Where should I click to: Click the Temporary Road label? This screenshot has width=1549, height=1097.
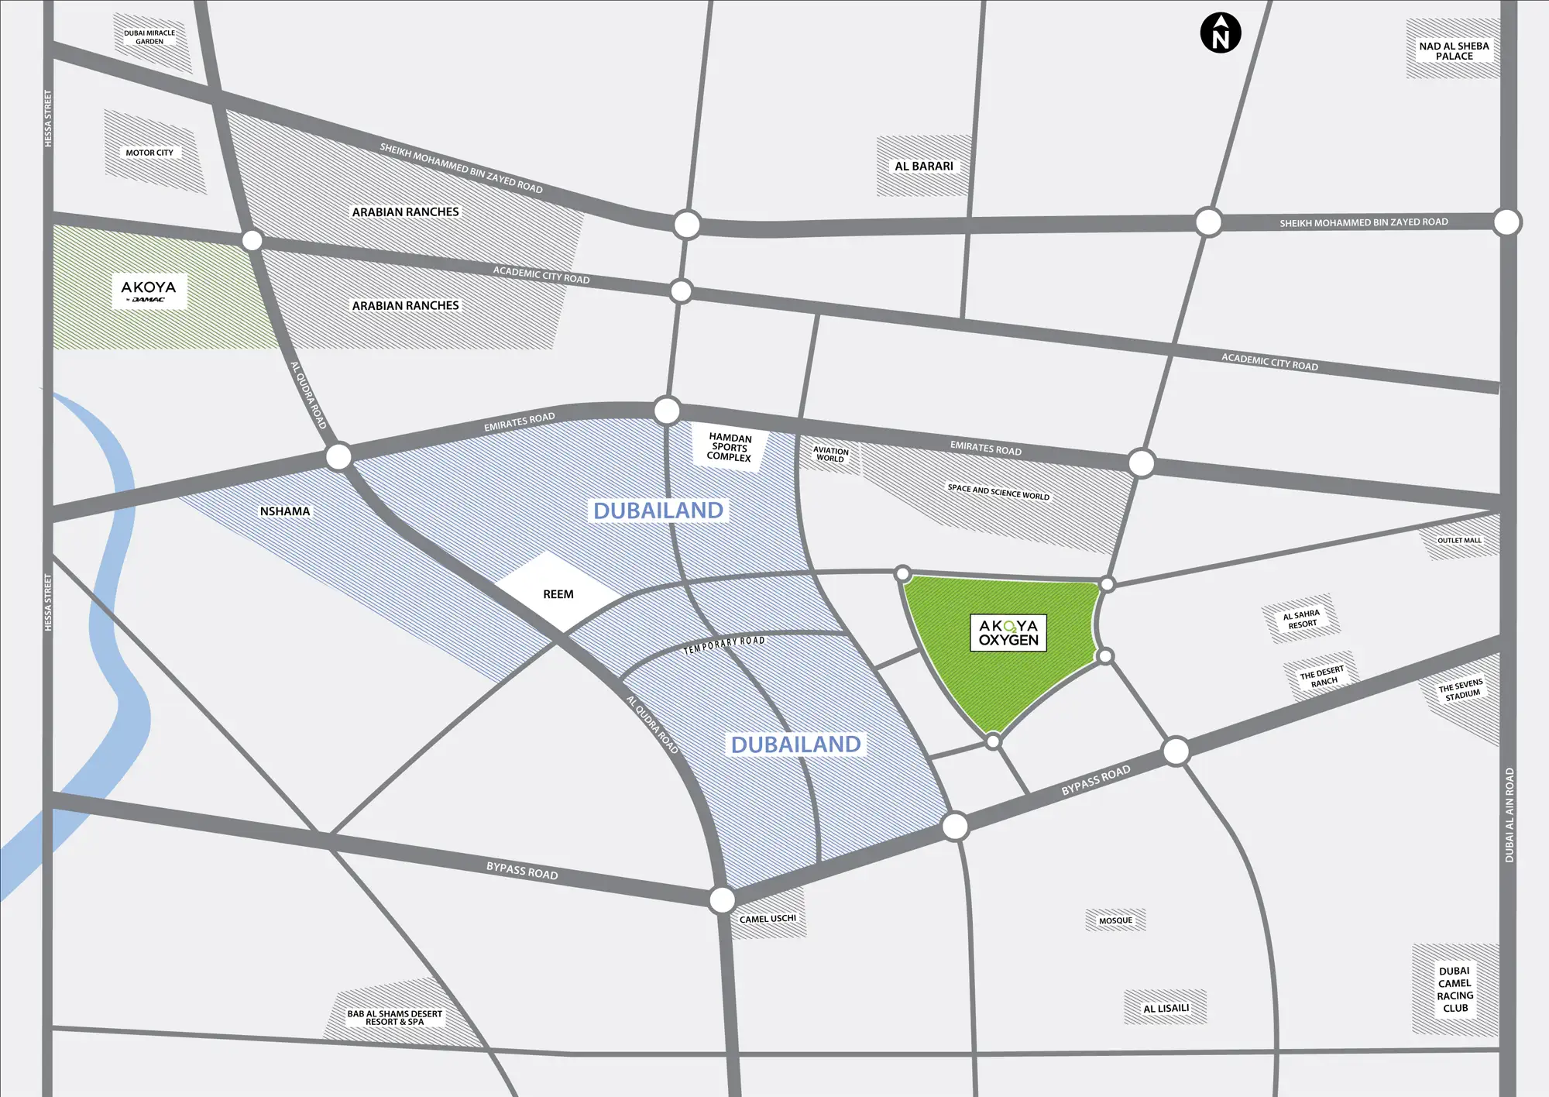click(724, 645)
